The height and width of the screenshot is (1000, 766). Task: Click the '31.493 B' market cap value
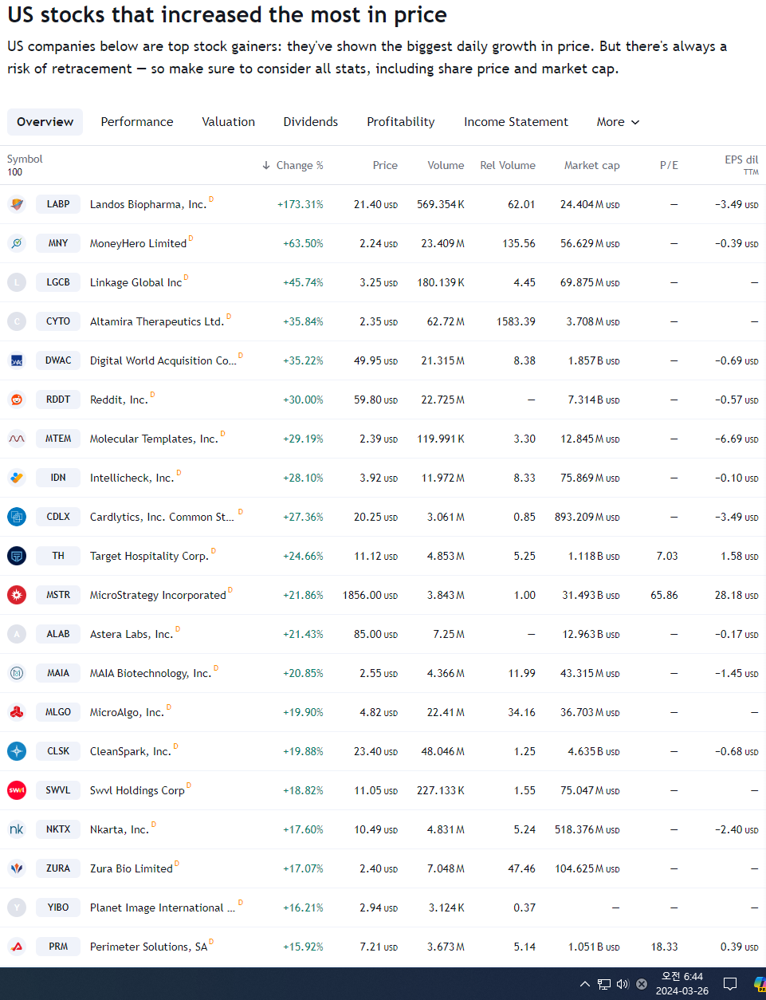[x=591, y=595]
